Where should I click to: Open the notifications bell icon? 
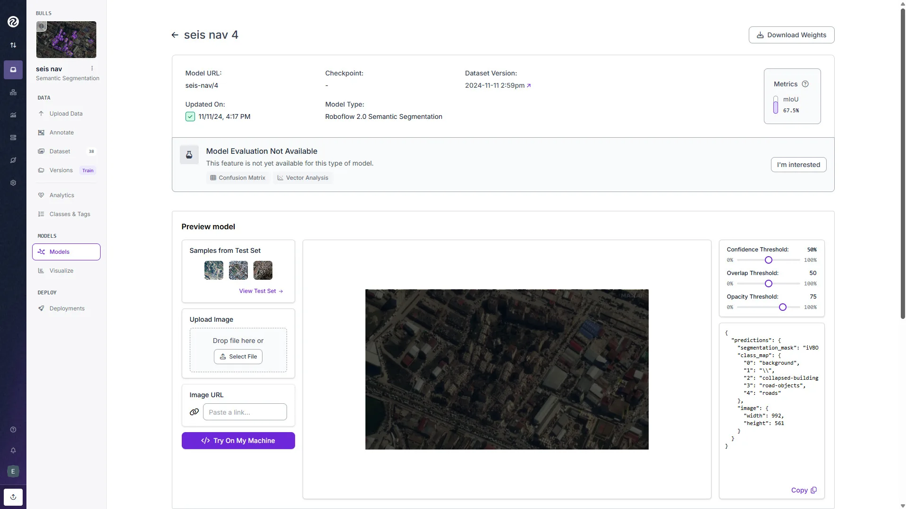13,451
